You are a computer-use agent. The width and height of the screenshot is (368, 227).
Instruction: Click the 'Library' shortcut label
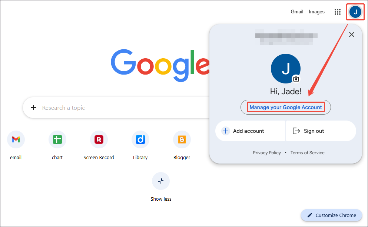pos(140,157)
